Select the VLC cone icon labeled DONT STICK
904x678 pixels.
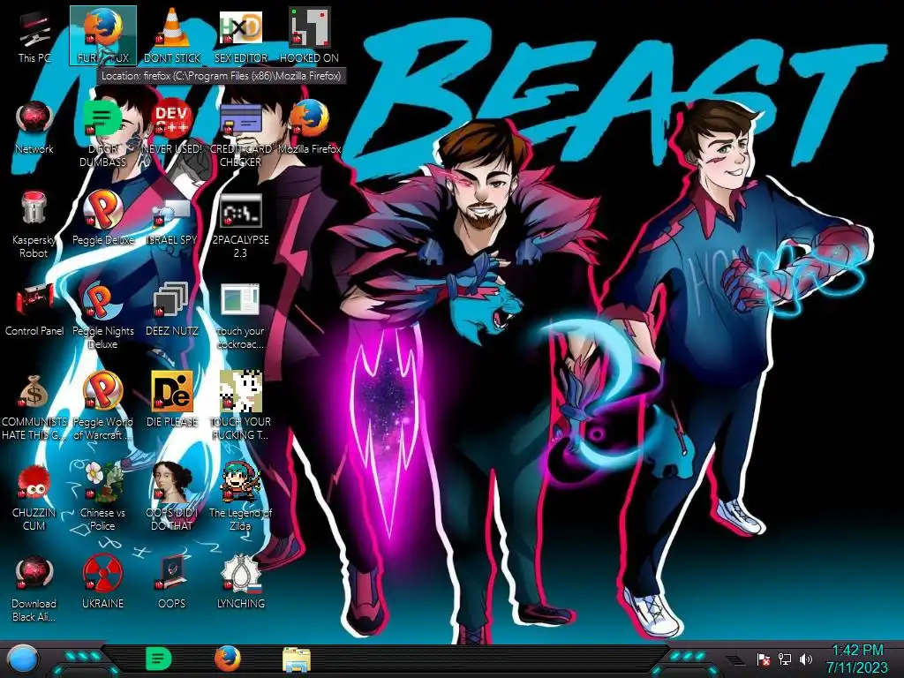click(172, 35)
